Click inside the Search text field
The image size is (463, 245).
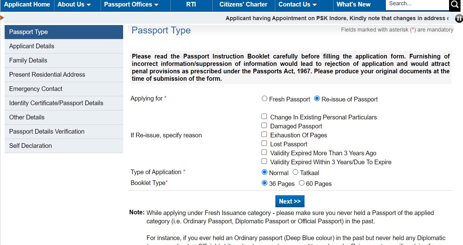pos(417,4)
